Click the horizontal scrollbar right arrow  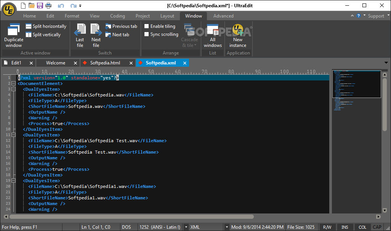(x=378, y=217)
